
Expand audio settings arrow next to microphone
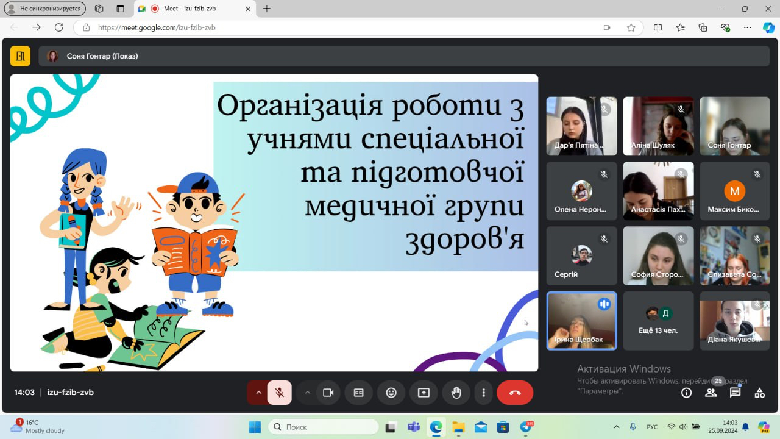(258, 393)
